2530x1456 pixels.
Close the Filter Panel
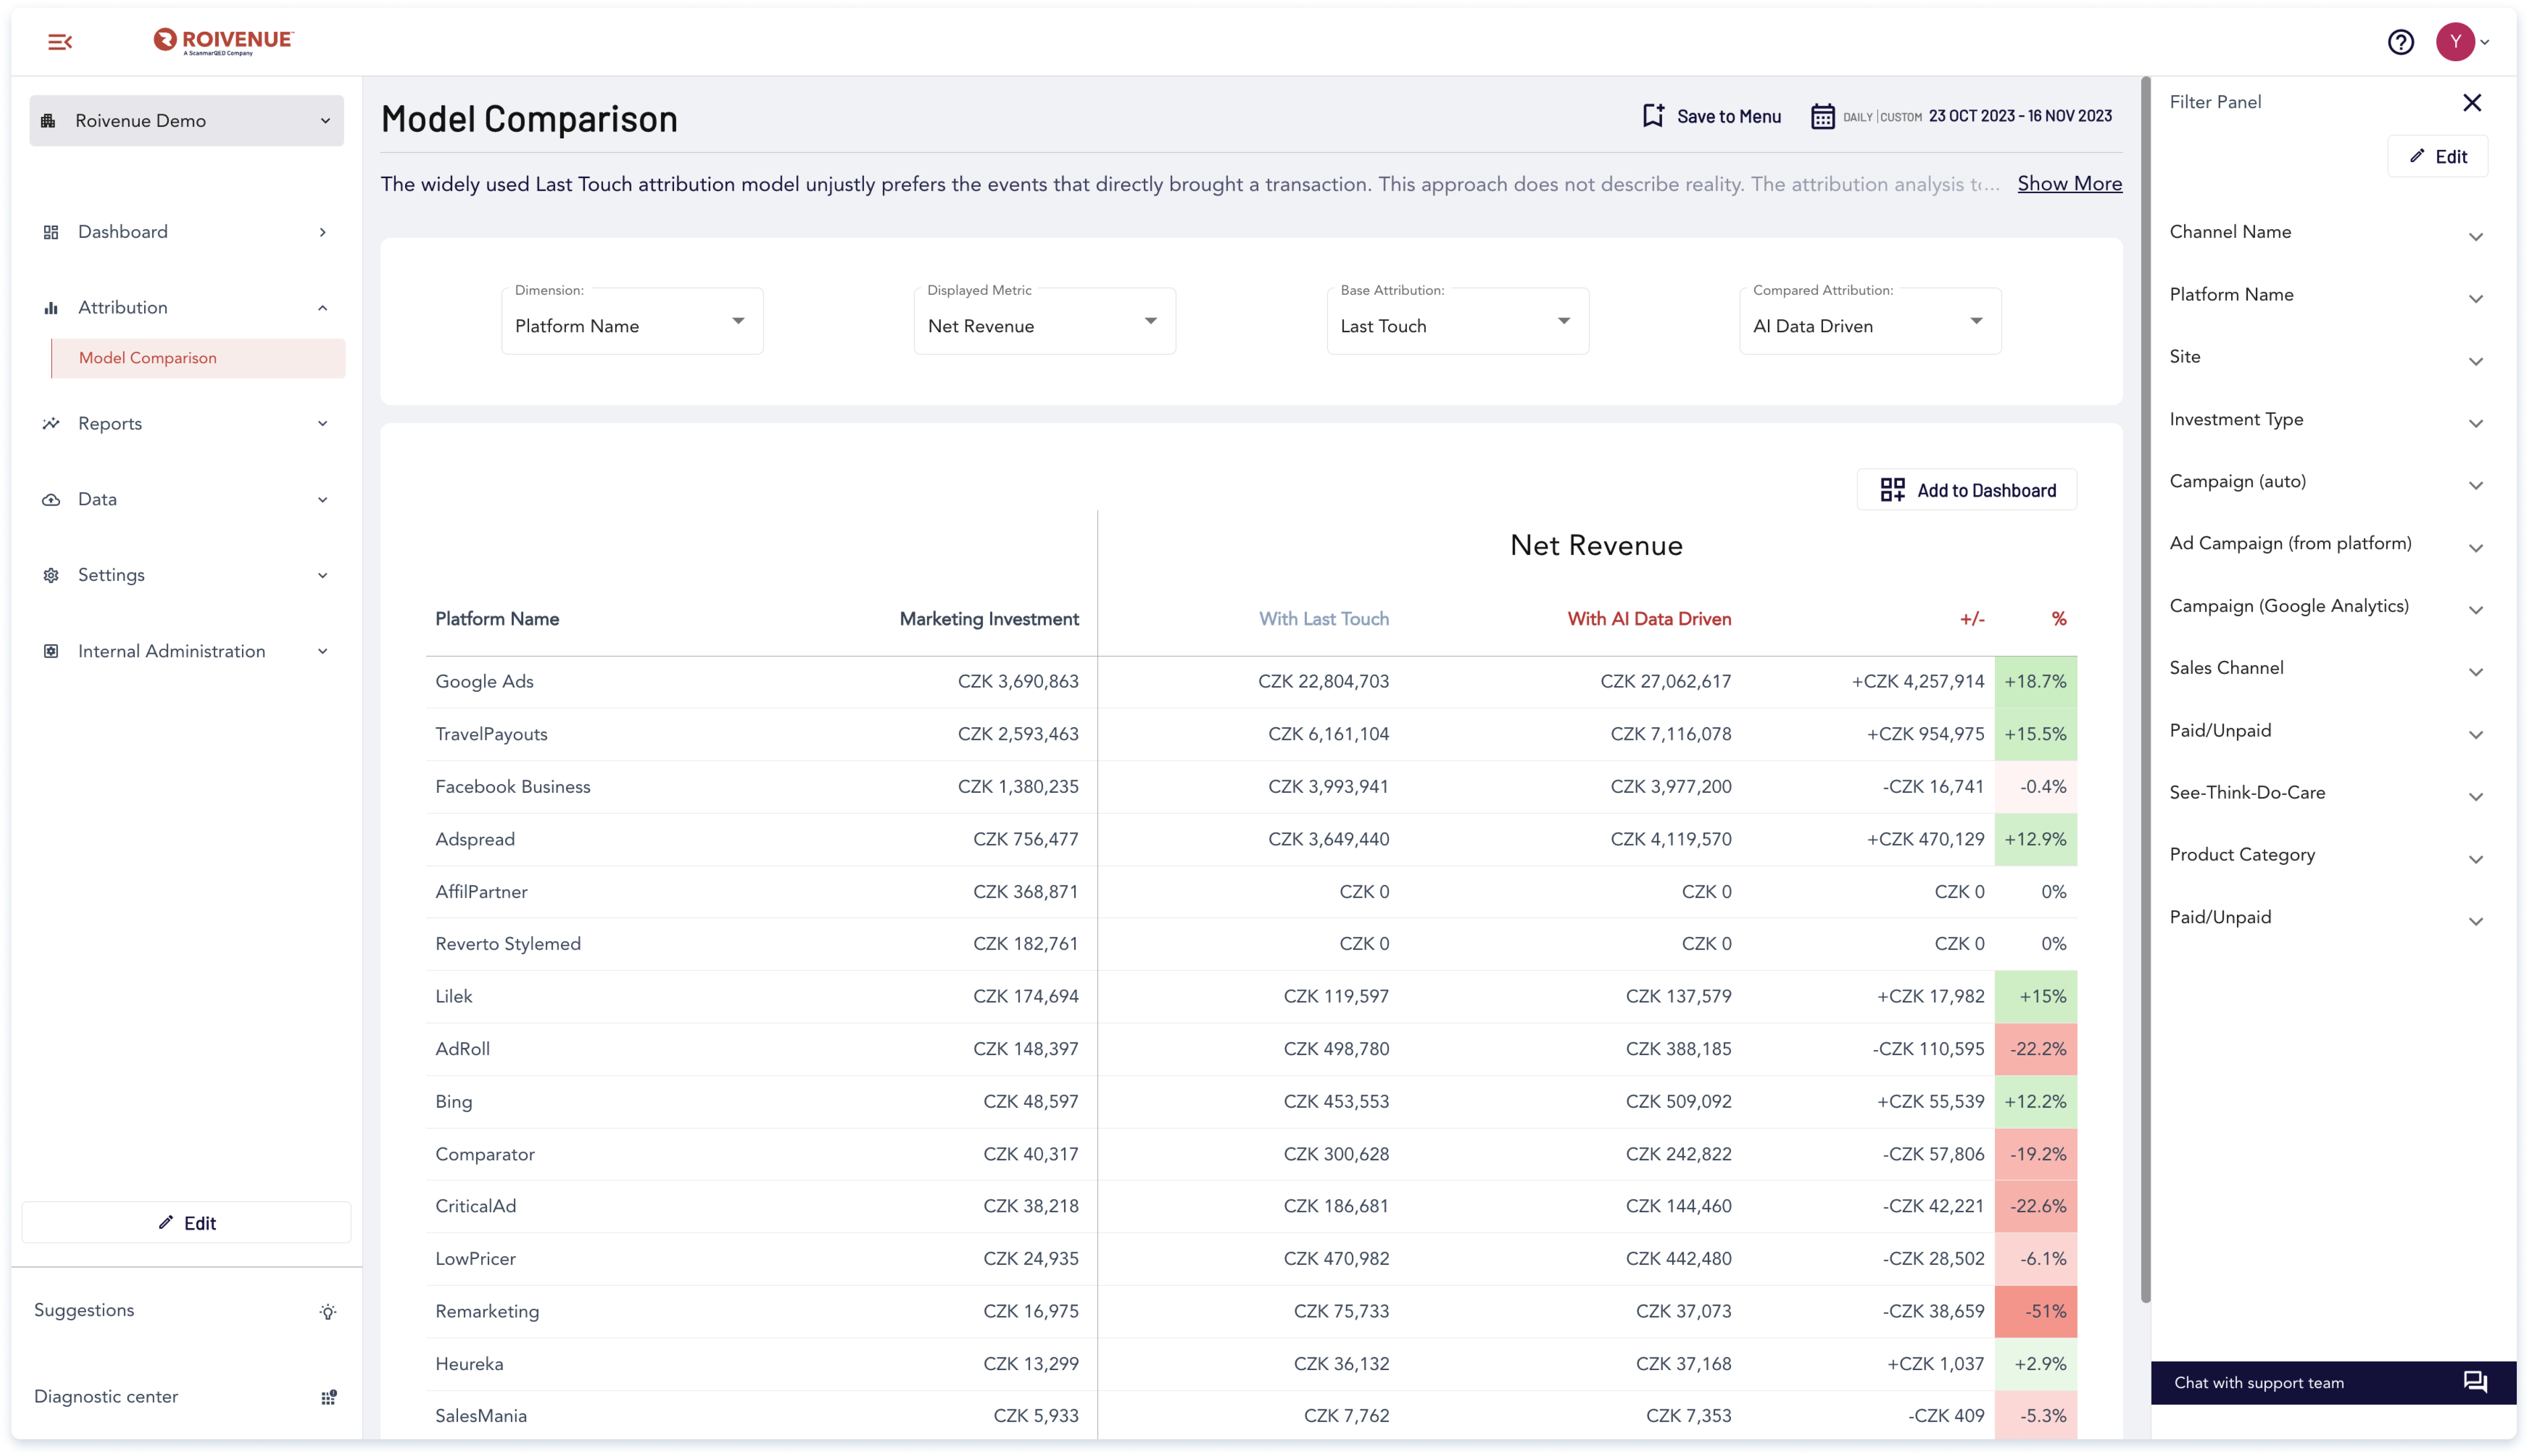[2471, 102]
